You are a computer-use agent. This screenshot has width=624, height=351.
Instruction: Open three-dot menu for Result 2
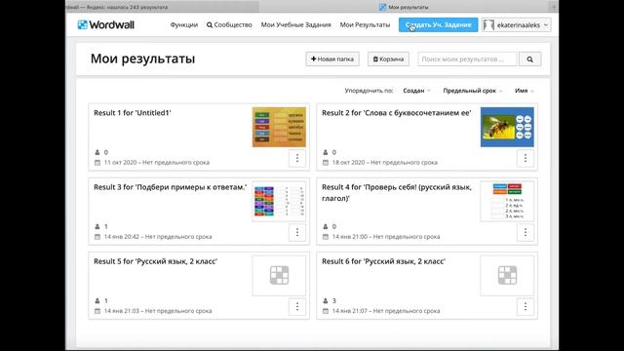526,158
